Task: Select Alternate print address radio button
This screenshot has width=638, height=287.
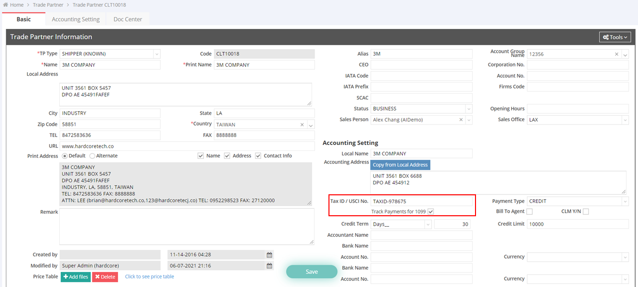Action: pyautogui.click(x=92, y=156)
